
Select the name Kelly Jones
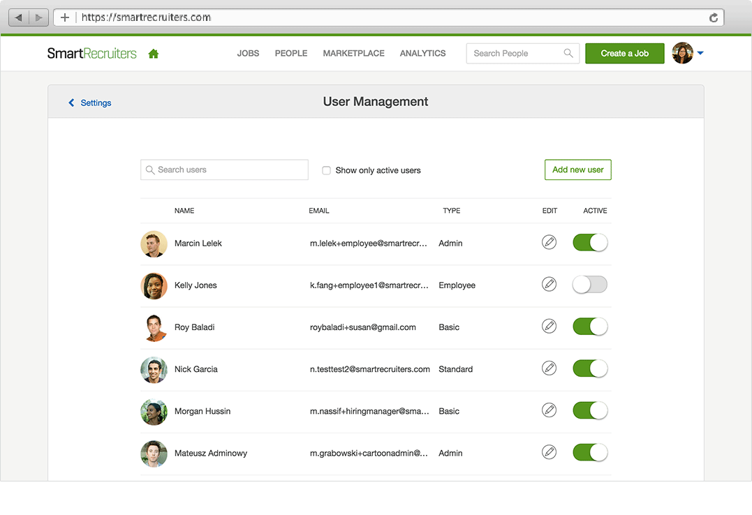pos(196,285)
